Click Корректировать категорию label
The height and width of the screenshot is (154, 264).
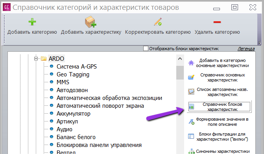point(158,32)
